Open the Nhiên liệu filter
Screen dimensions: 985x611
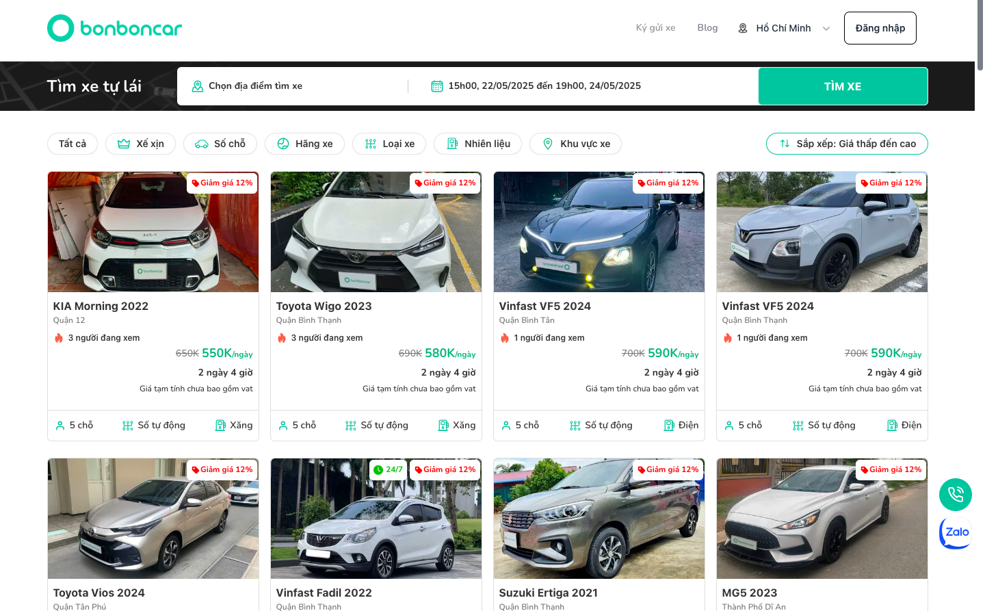478,144
